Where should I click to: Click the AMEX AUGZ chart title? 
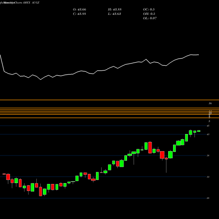pos(31,3)
